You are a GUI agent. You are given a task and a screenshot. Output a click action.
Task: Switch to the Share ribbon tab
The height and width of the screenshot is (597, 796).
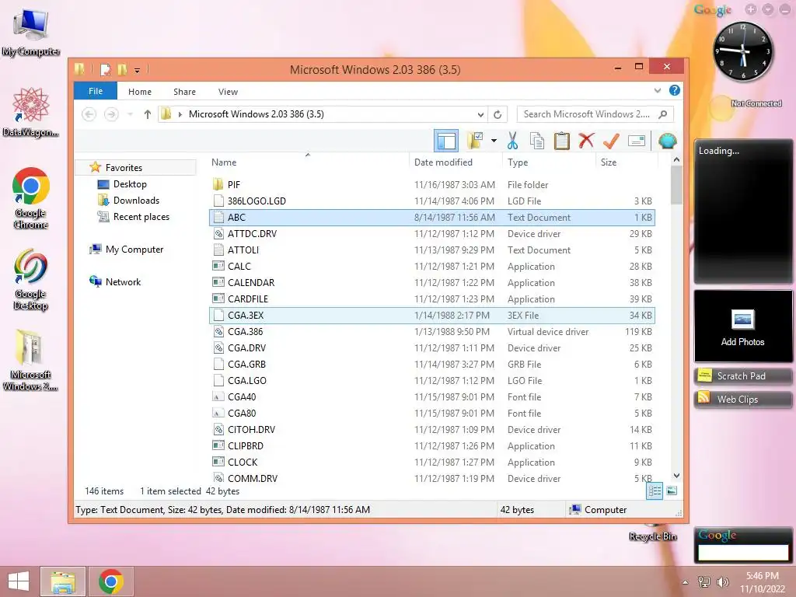point(184,92)
